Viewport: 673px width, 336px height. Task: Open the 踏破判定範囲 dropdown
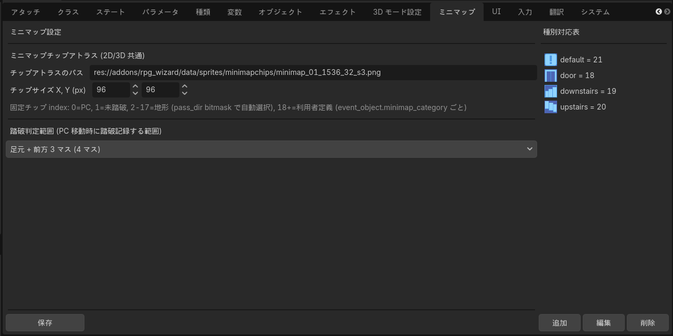[271, 149]
